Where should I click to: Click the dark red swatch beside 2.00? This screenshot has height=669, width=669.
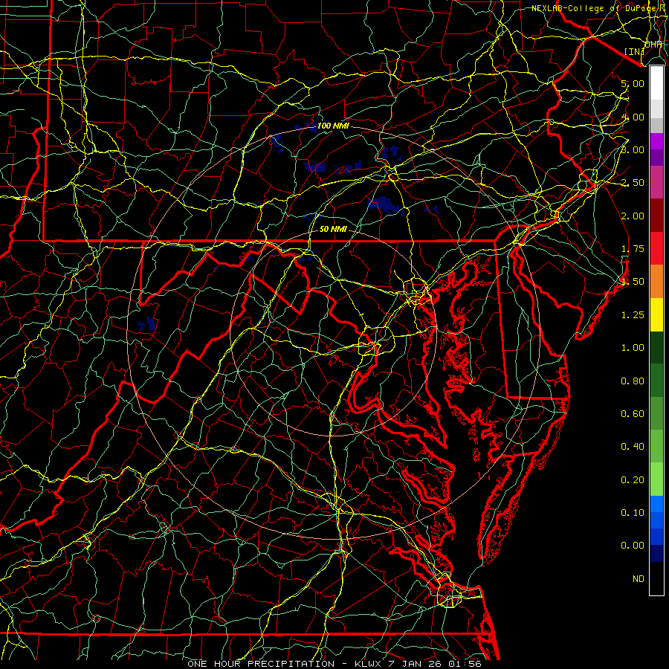tap(656, 216)
